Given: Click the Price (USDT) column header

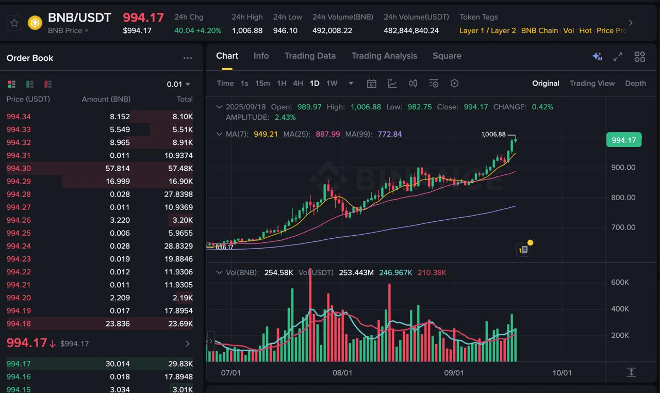Looking at the screenshot, I should pyautogui.click(x=28, y=99).
